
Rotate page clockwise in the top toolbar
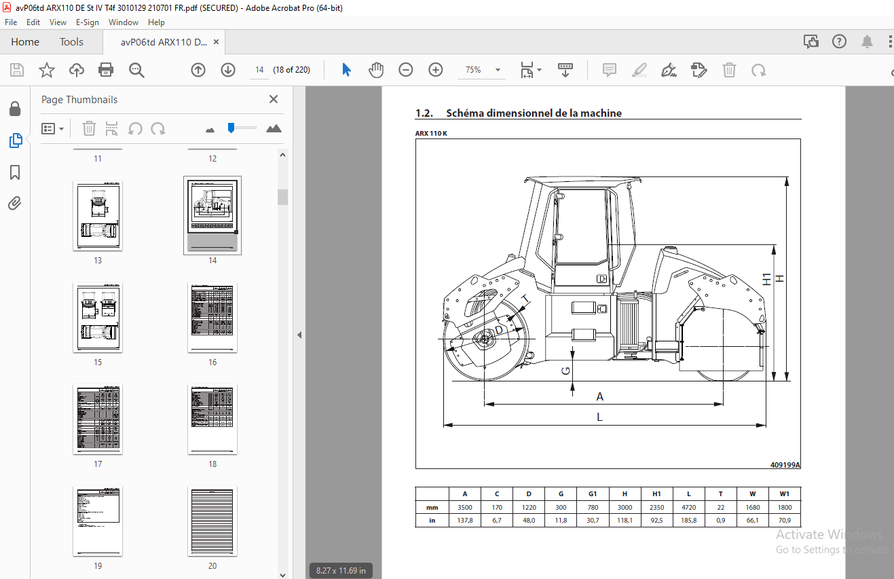pyautogui.click(x=759, y=70)
